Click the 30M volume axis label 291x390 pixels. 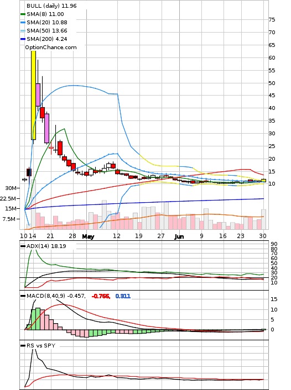11,188
